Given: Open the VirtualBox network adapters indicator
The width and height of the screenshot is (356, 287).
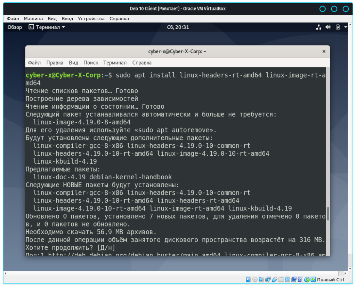Looking at the screenshot, I should tap(268, 280).
